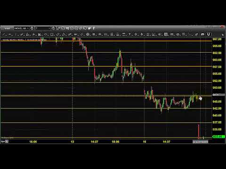Close the chart window with red X
Viewport: 226px width, 169px height.
point(222,27)
